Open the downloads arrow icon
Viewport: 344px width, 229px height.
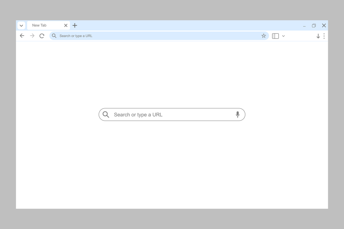(318, 36)
